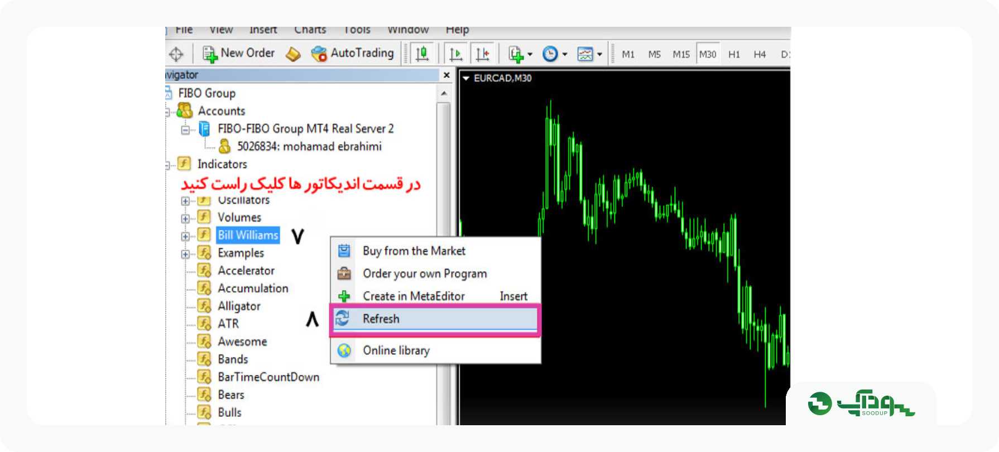The image size is (999, 452).
Task: Open the templates dropdown arrow
Action: point(599,55)
